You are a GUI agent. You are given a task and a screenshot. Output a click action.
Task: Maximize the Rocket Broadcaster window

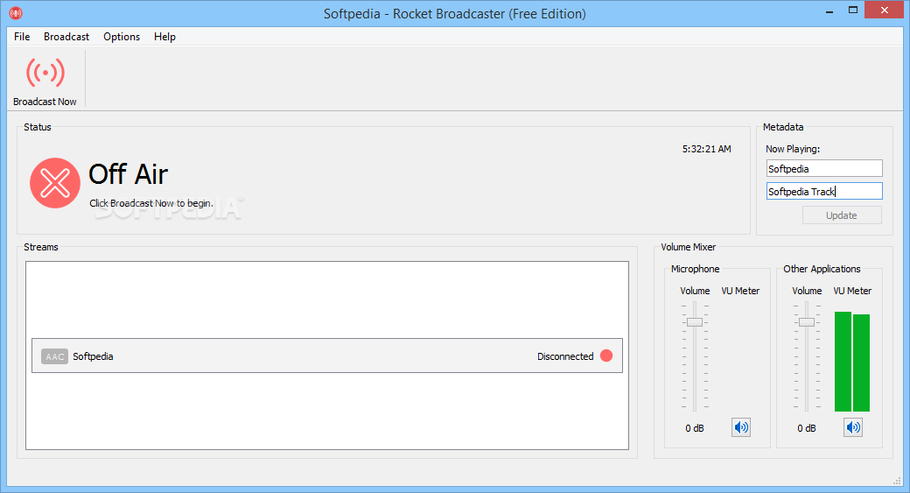[853, 11]
